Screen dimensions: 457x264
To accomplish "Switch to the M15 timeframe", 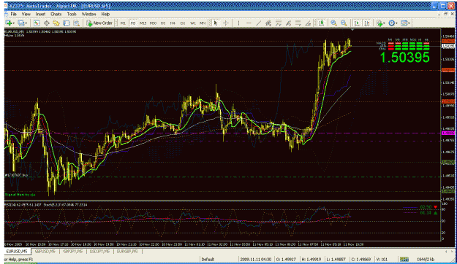I will point(143,23).
